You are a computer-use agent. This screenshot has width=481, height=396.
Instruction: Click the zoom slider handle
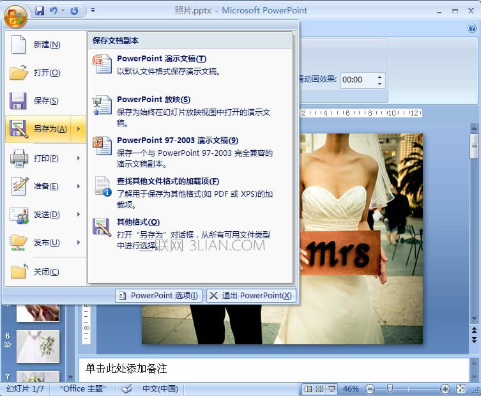pos(389,388)
